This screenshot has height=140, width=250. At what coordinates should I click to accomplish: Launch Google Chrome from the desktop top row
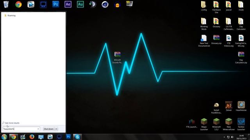[x=18, y=4]
